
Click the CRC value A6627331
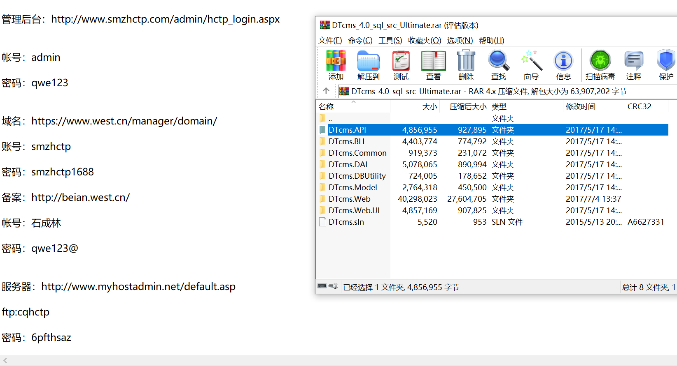[x=646, y=222]
